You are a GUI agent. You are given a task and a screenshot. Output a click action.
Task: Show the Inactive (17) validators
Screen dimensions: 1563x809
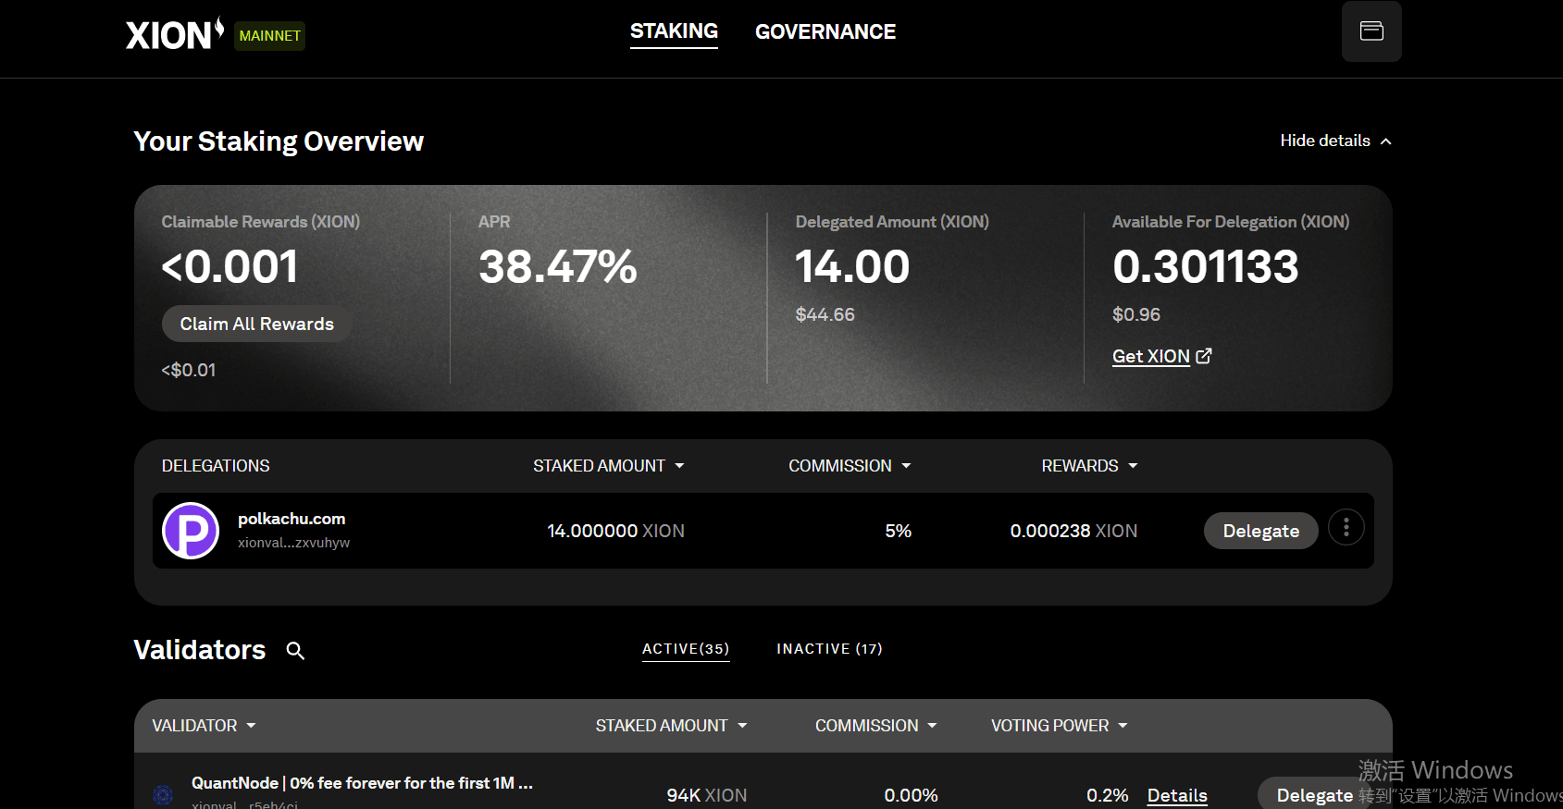(x=829, y=649)
